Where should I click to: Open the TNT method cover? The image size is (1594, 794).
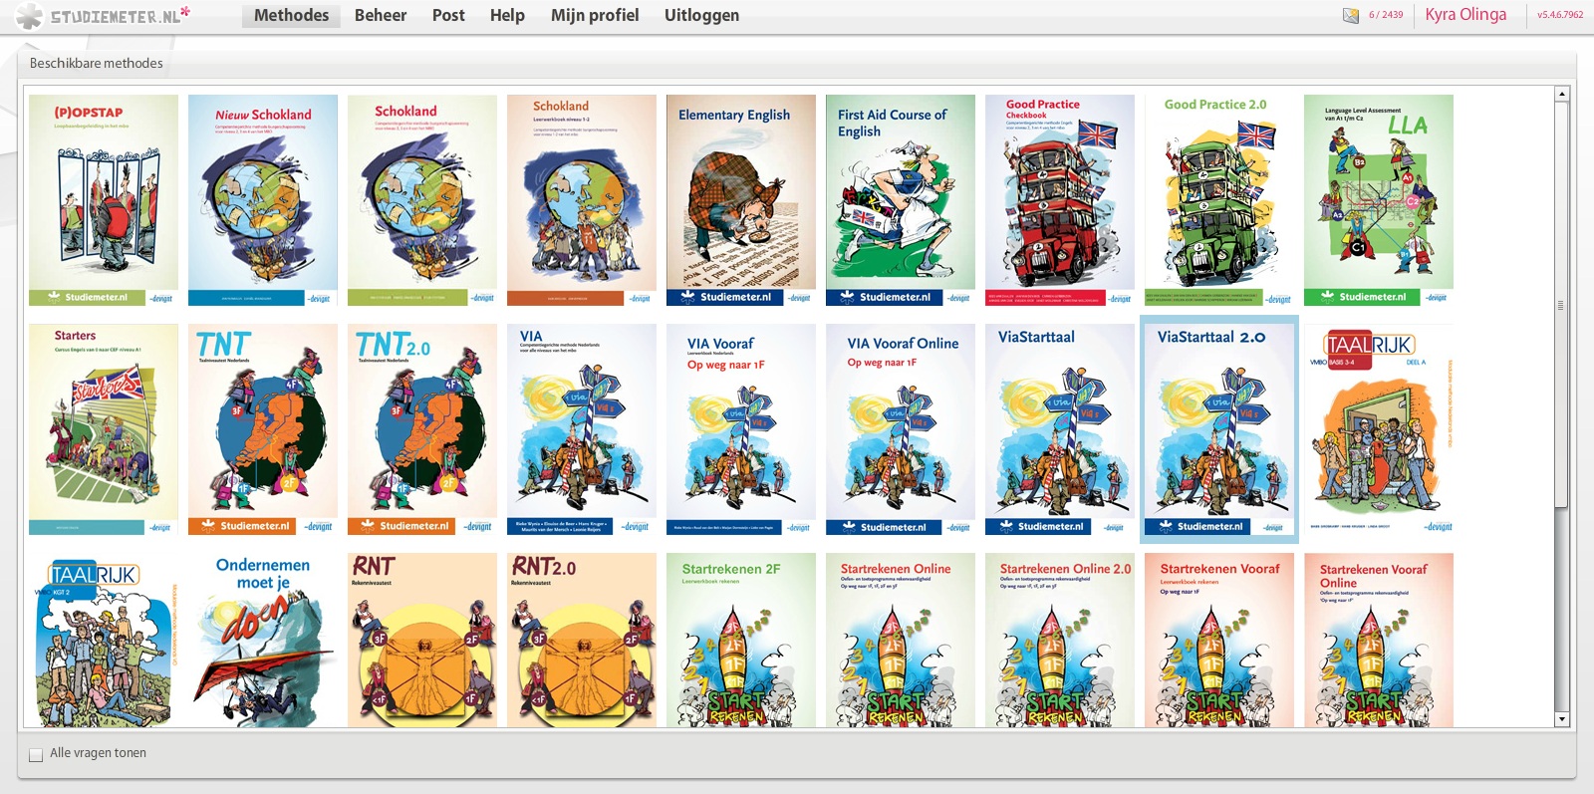(x=263, y=429)
